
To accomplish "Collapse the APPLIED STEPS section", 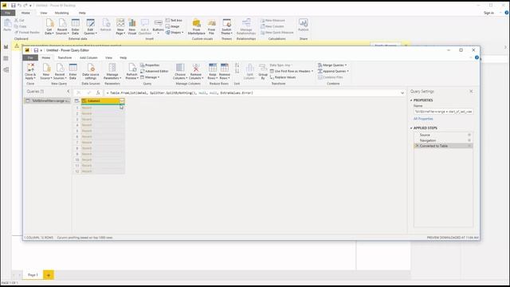I will 411,128.
